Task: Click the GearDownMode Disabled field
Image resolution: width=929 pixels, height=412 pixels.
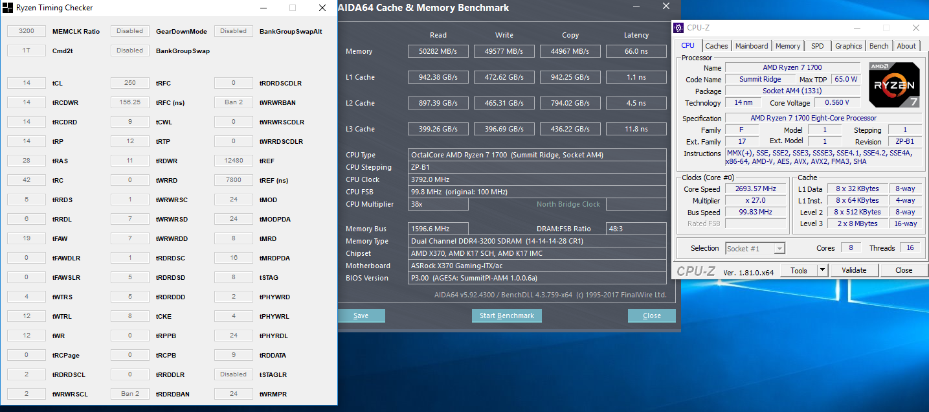Action: 129,31
